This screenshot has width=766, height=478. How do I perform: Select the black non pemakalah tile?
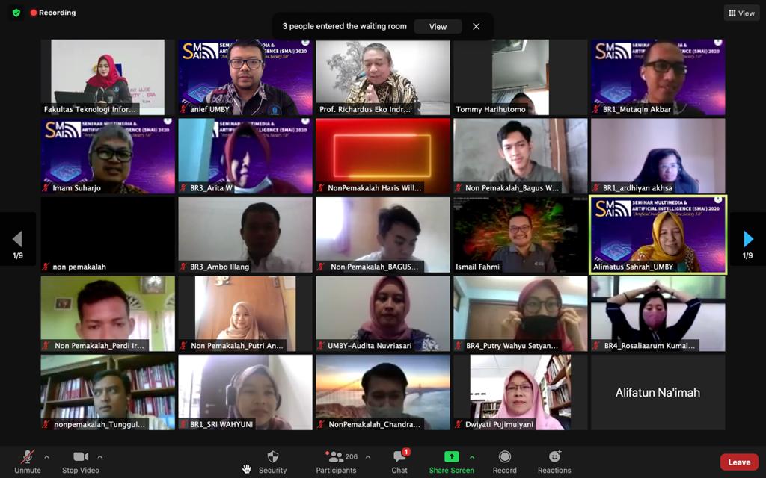[x=108, y=235]
